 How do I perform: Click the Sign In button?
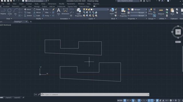147,1
